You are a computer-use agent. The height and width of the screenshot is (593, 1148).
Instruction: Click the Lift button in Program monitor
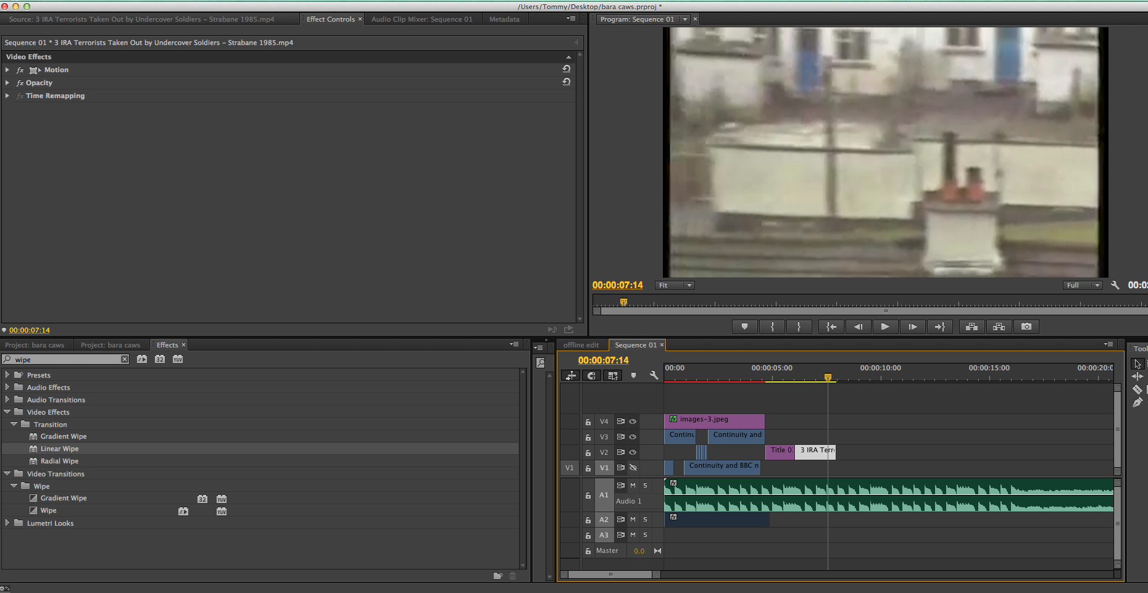click(971, 327)
